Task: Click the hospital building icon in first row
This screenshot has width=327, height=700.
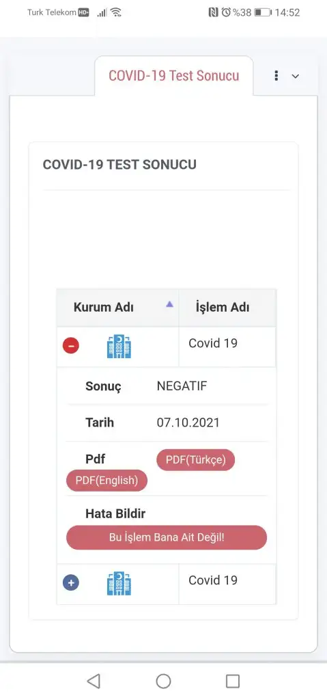Action: click(119, 347)
